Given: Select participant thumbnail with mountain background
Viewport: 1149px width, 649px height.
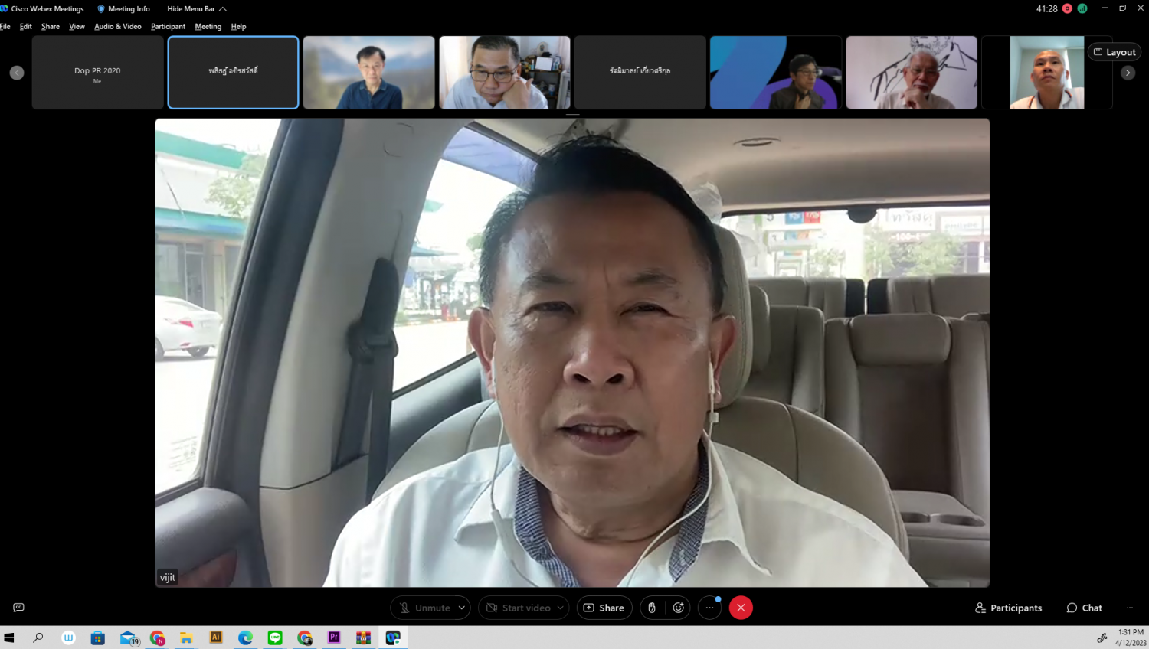Looking at the screenshot, I should coord(369,73).
